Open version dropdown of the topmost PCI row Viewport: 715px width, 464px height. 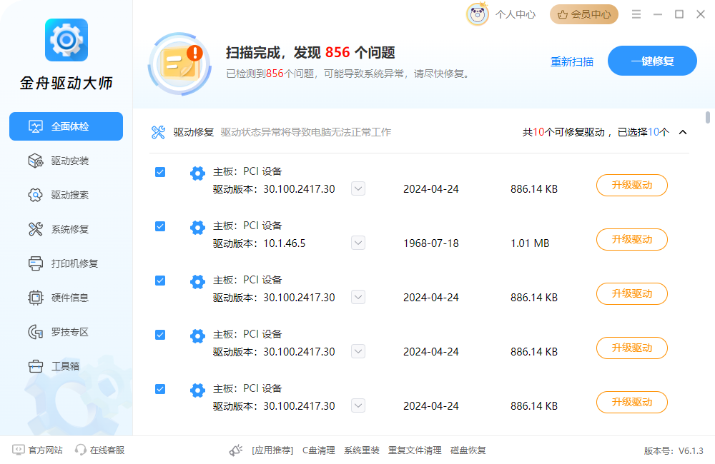358,188
